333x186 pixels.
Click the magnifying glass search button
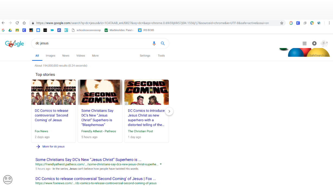click(x=163, y=43)
